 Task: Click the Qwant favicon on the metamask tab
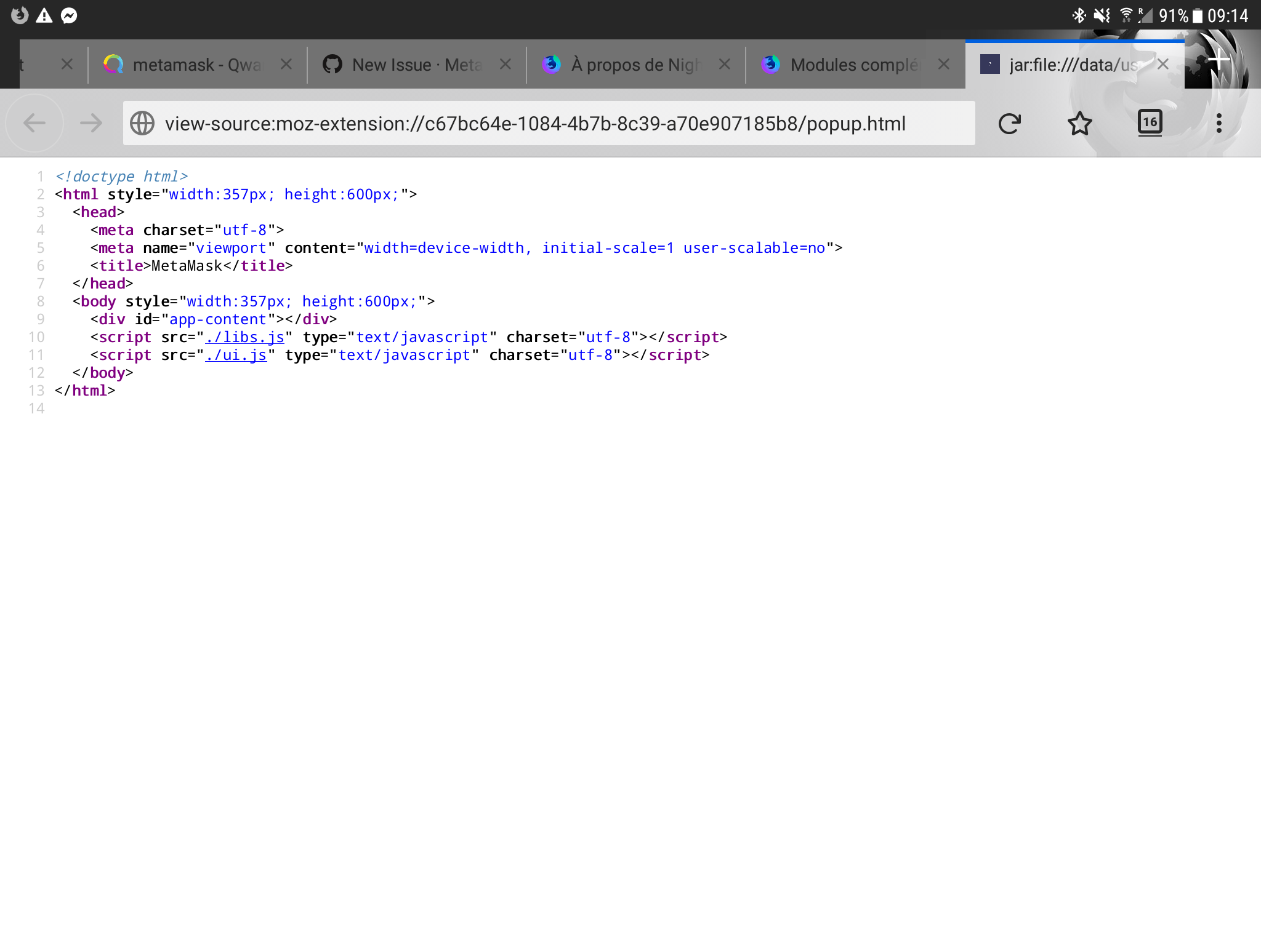(113, 64)
